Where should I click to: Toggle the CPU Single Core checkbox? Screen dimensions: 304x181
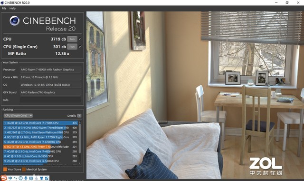(80, 47)
